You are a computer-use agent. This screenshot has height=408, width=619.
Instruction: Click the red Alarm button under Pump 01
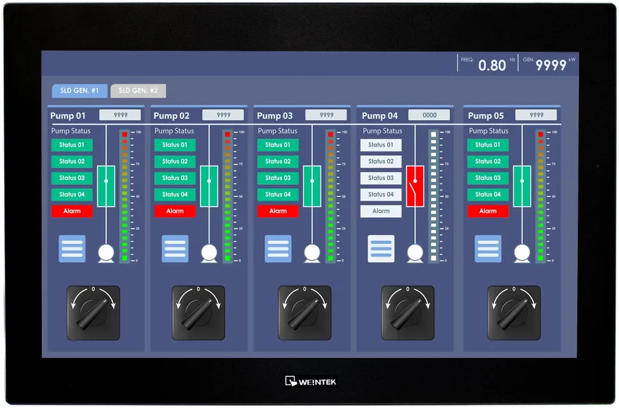tap(72, 211)
